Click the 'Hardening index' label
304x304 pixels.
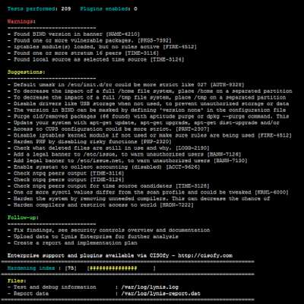click(x=31, y=268)
